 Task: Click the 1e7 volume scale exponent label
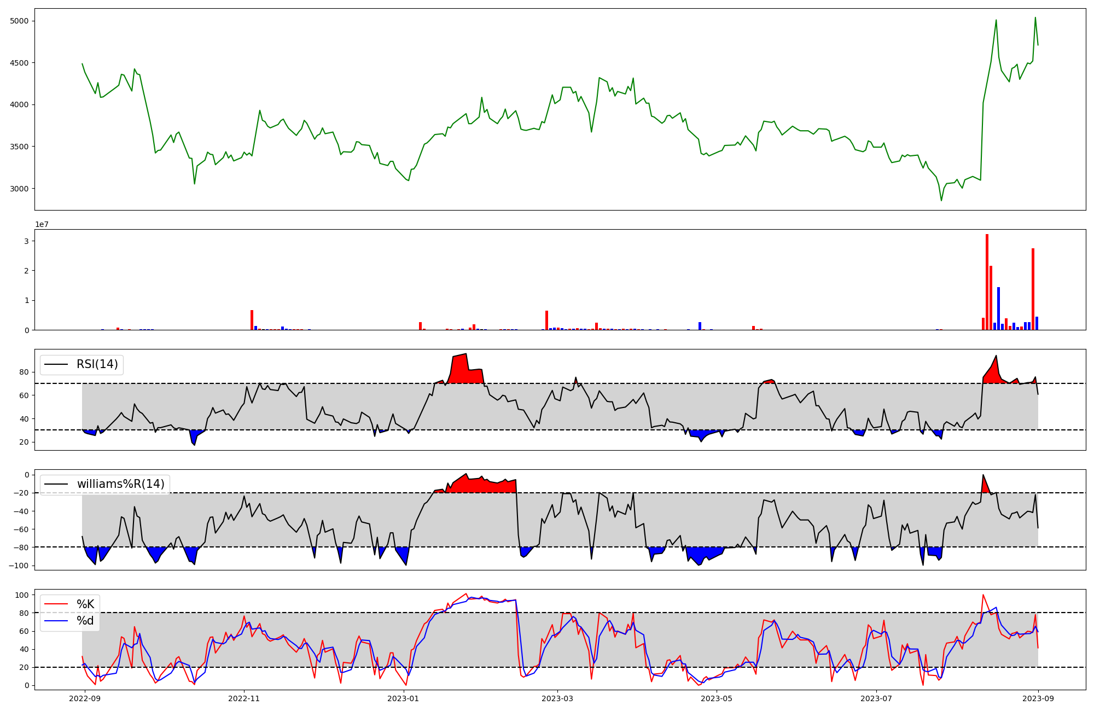coord(42,224)
